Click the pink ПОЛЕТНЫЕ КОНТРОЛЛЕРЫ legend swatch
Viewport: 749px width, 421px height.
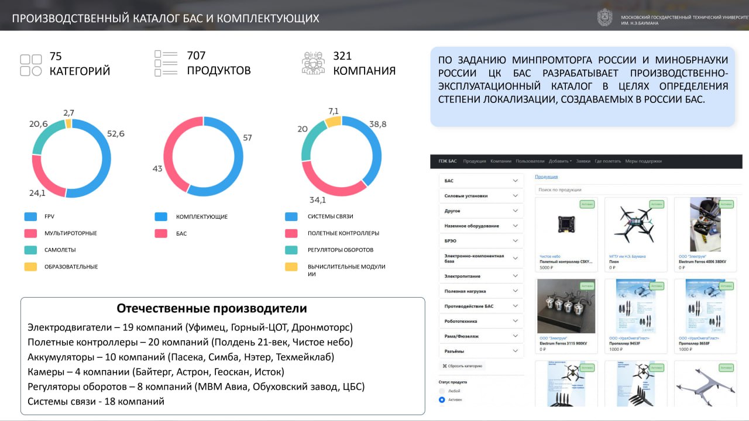point(291,233)
